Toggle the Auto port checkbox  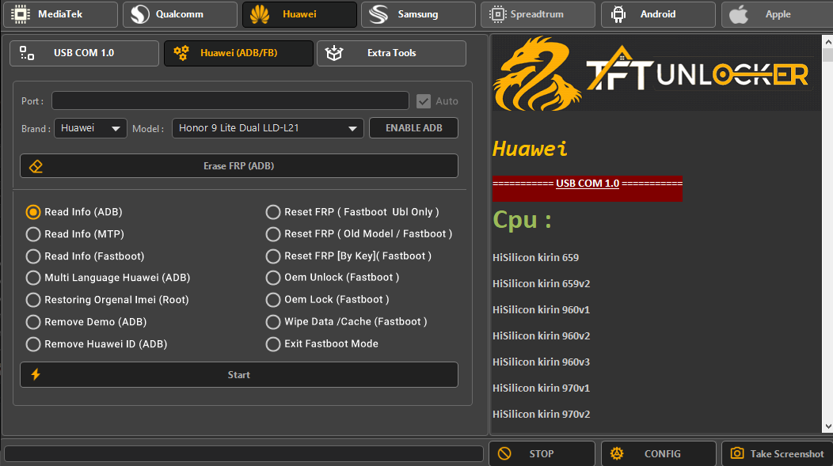pos(424,100)
